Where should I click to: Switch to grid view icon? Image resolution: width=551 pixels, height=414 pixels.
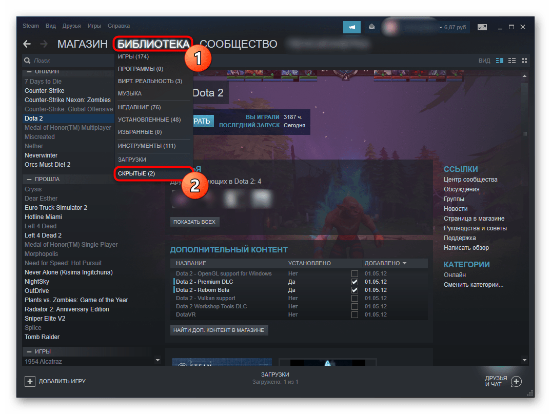tap(524, 61)
